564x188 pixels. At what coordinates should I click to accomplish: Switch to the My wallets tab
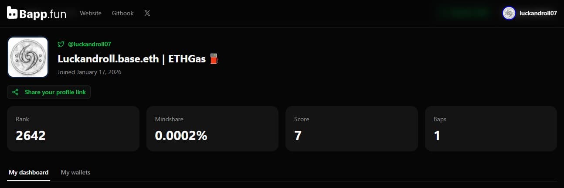tap(75, 172)
